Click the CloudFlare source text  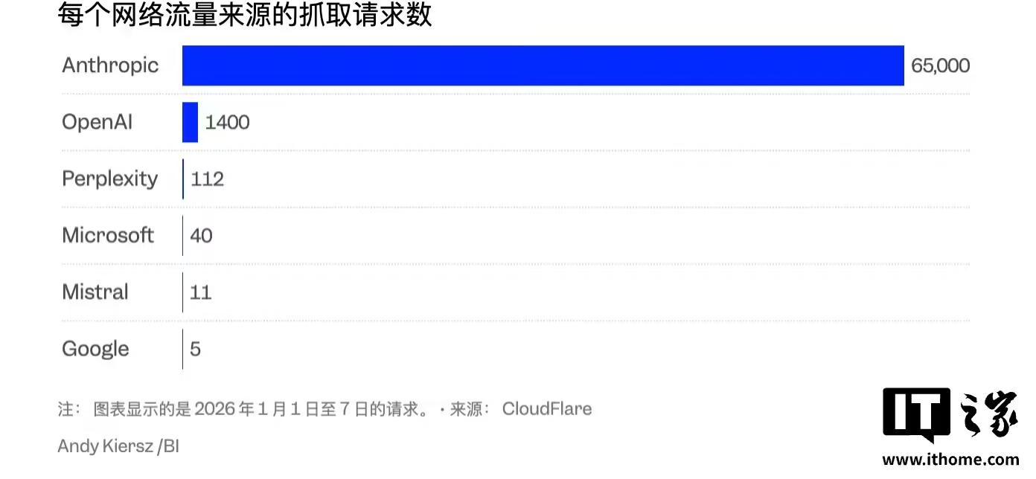pos(547,408)
